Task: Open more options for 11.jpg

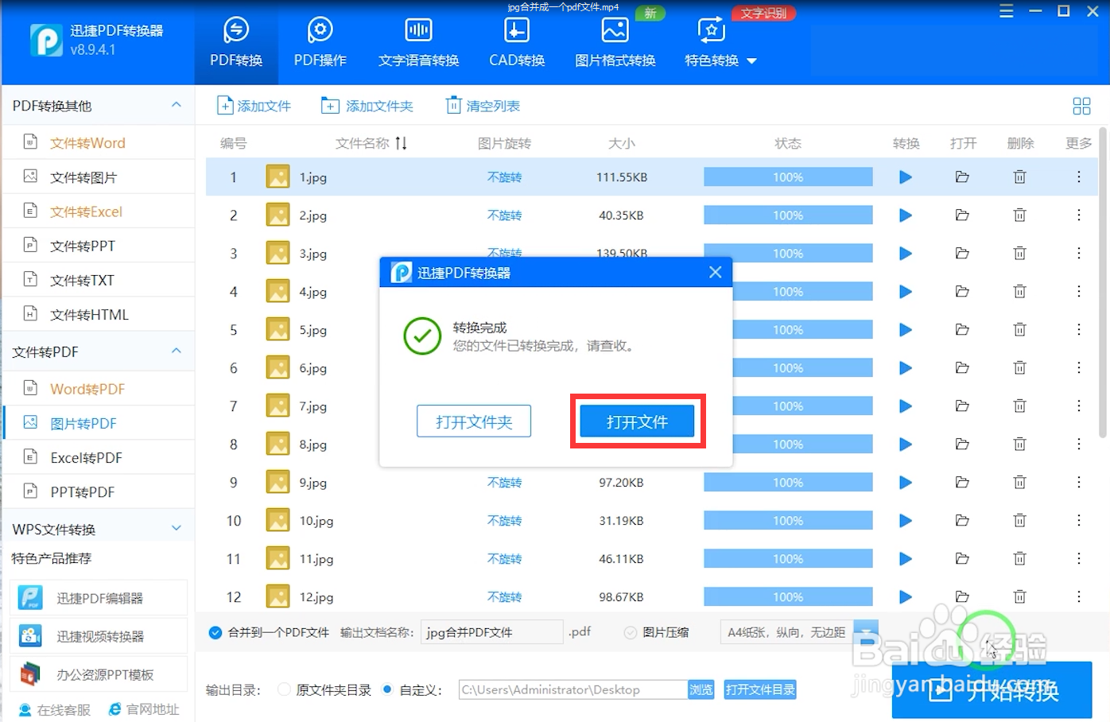Action: [1078, 559]
